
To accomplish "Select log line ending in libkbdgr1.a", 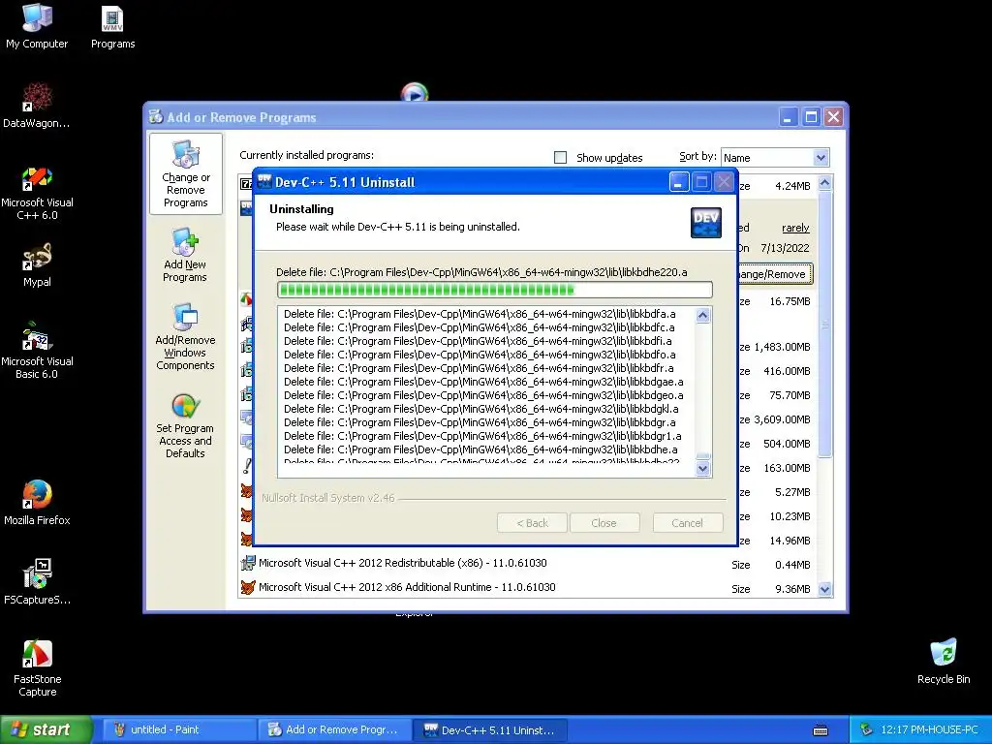I will pos(482,436).
